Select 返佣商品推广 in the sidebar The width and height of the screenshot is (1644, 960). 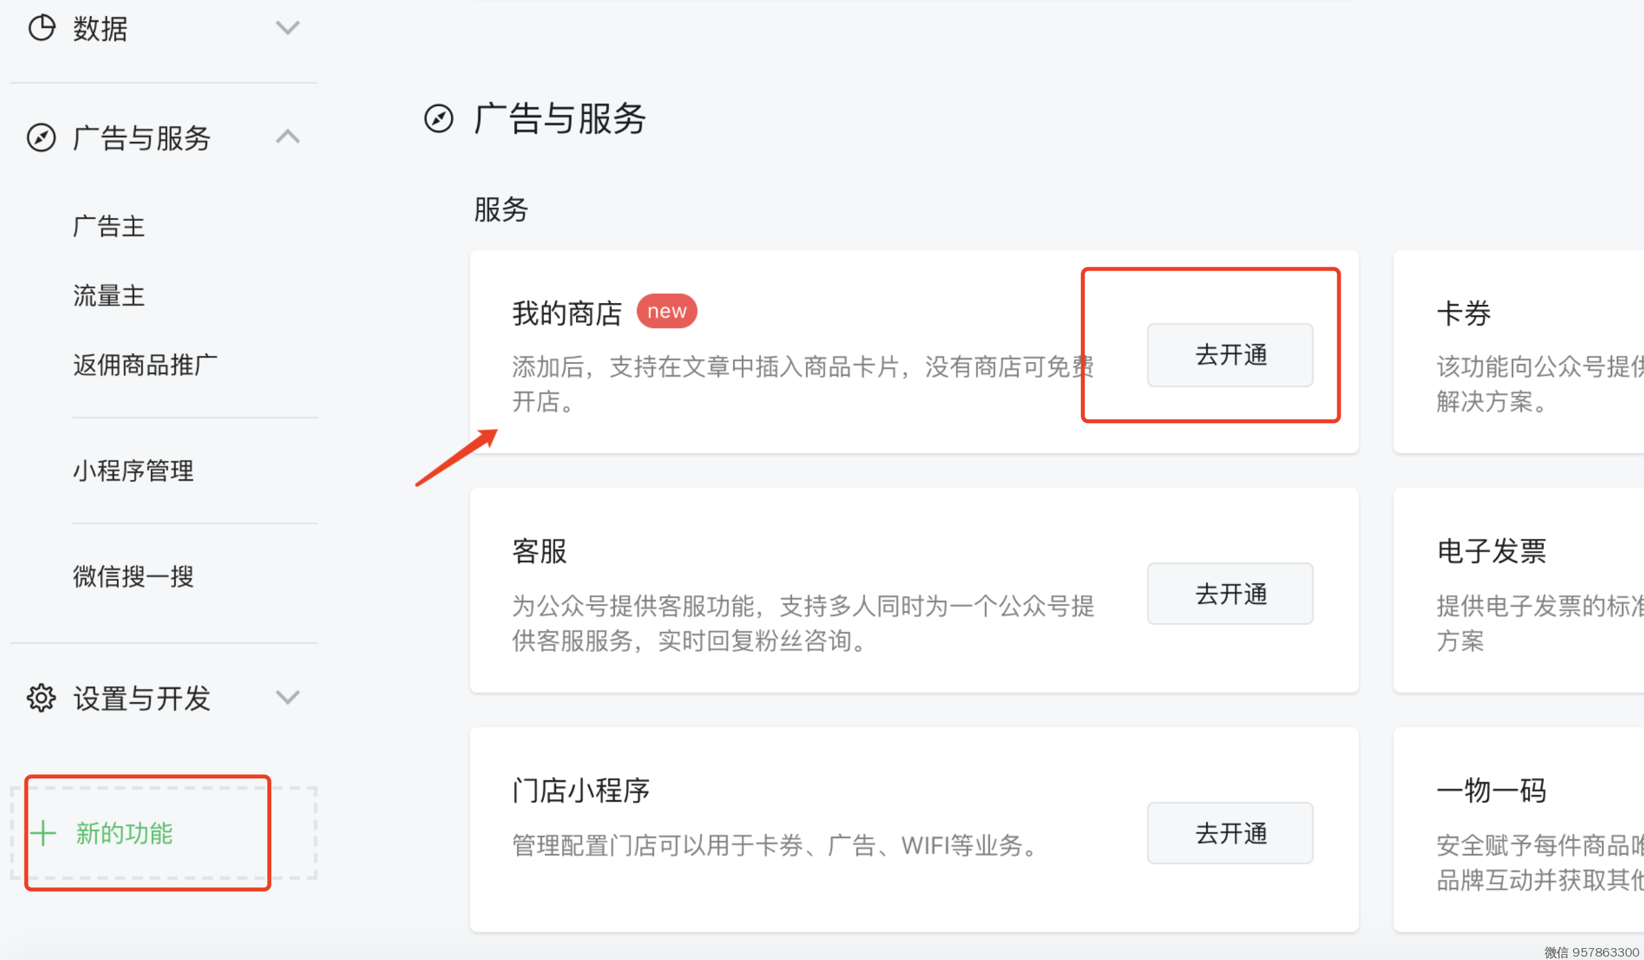click(145, 365)
